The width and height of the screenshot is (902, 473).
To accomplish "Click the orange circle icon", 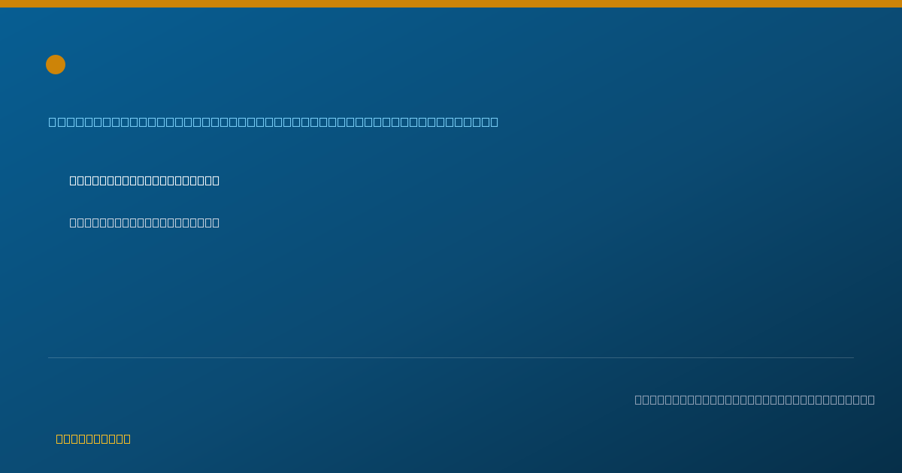I will tap(56, 65).
